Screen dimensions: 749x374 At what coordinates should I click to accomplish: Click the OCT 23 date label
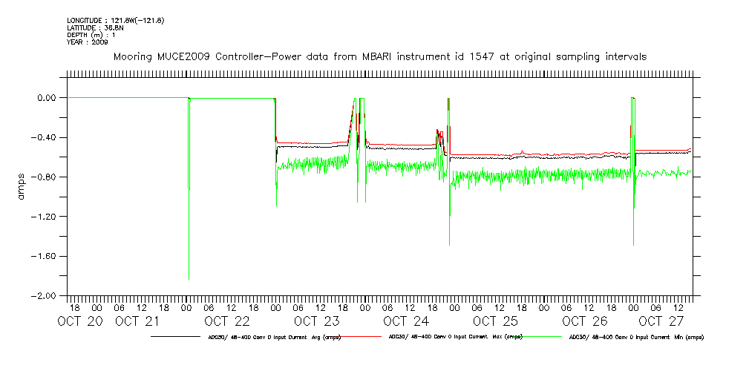[x=316, y=322]
